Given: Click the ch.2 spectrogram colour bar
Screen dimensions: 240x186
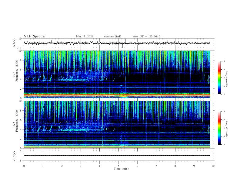Looking at the screenshot, I should click(x=219, y=128).
